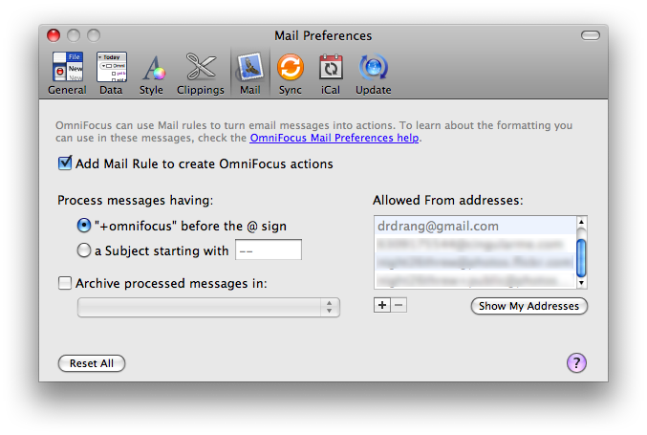Open the Data preferences pane
Image resolution: width=647 pixels, height=435 pixels.
coord(112,74)
